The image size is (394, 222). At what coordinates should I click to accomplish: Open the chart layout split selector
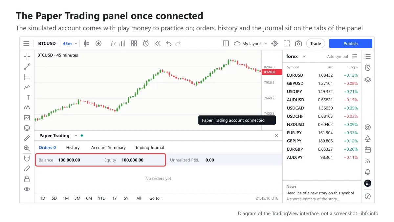(x=226, y=43)
